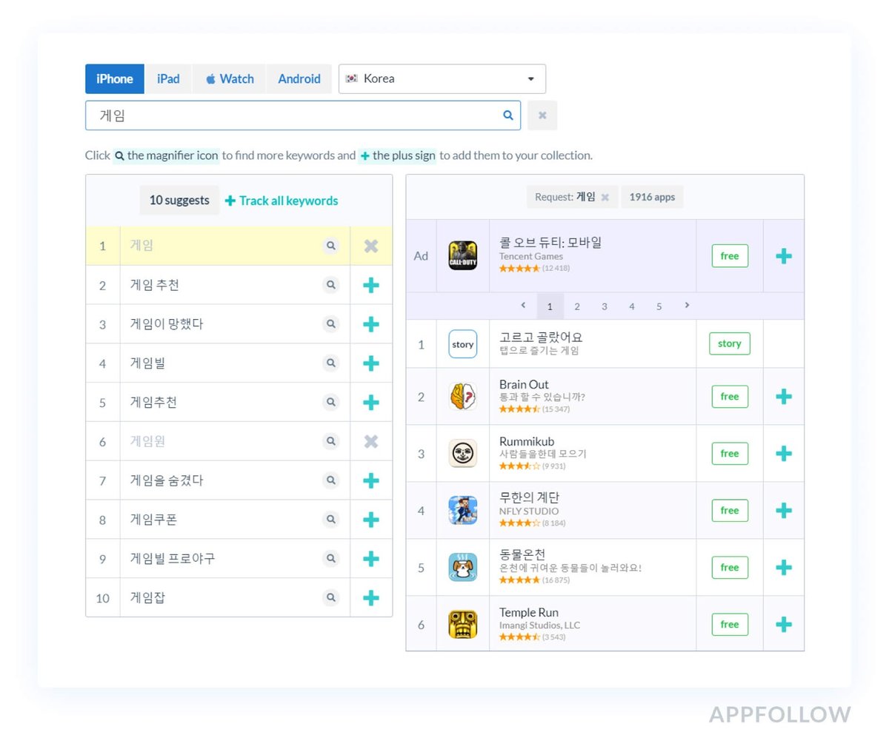This screenshot has width=889, height=732.
Task: Click the magnifier icon in the search box
Action: [508, 115]
